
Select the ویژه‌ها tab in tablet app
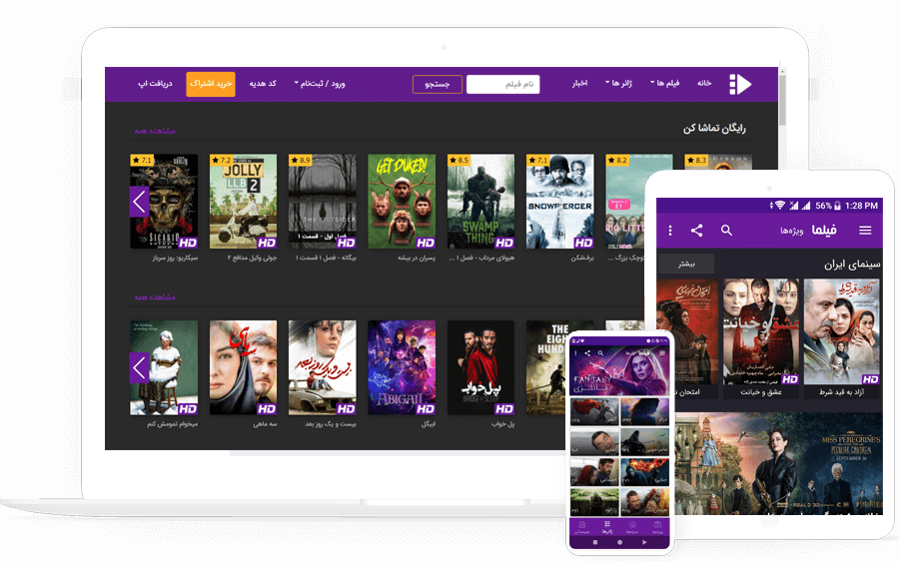[x=791, y=231]
